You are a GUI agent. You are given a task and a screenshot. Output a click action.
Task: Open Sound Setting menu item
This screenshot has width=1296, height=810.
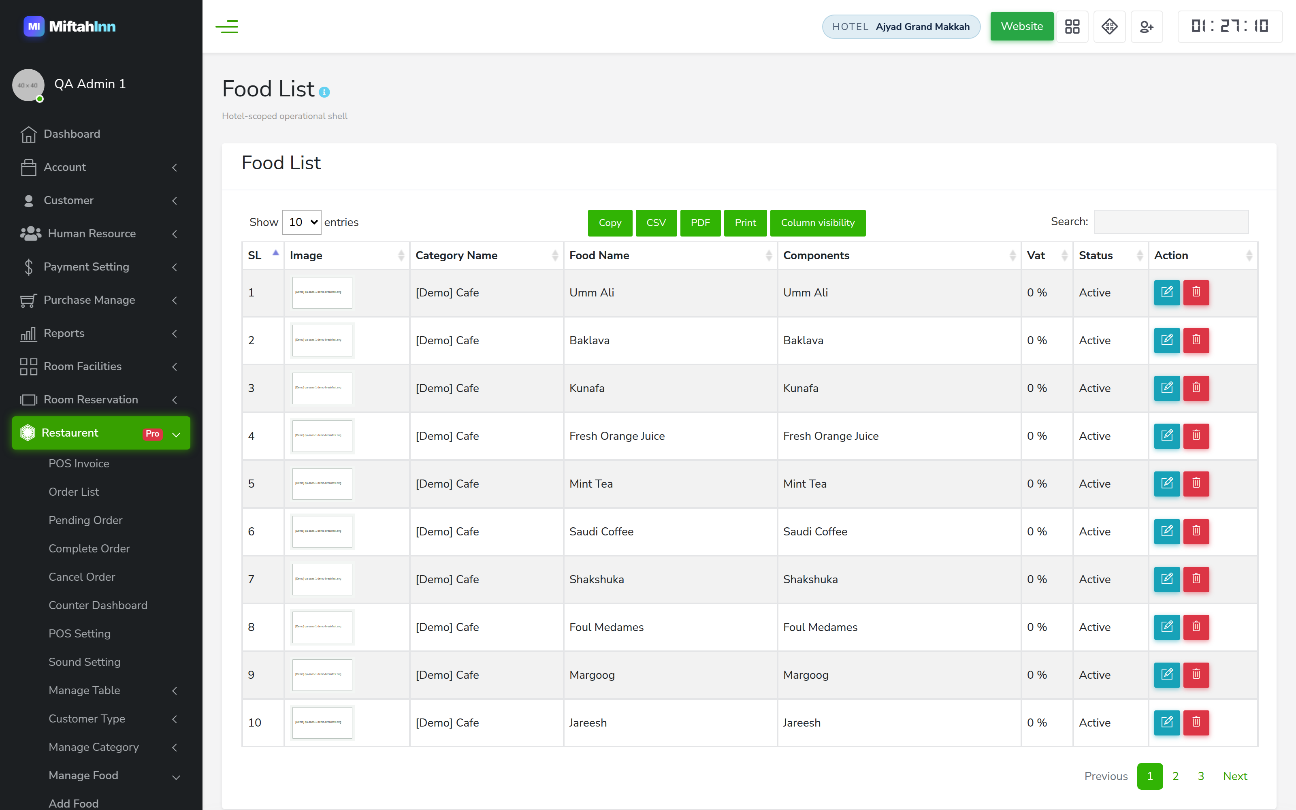pos(84,663)
